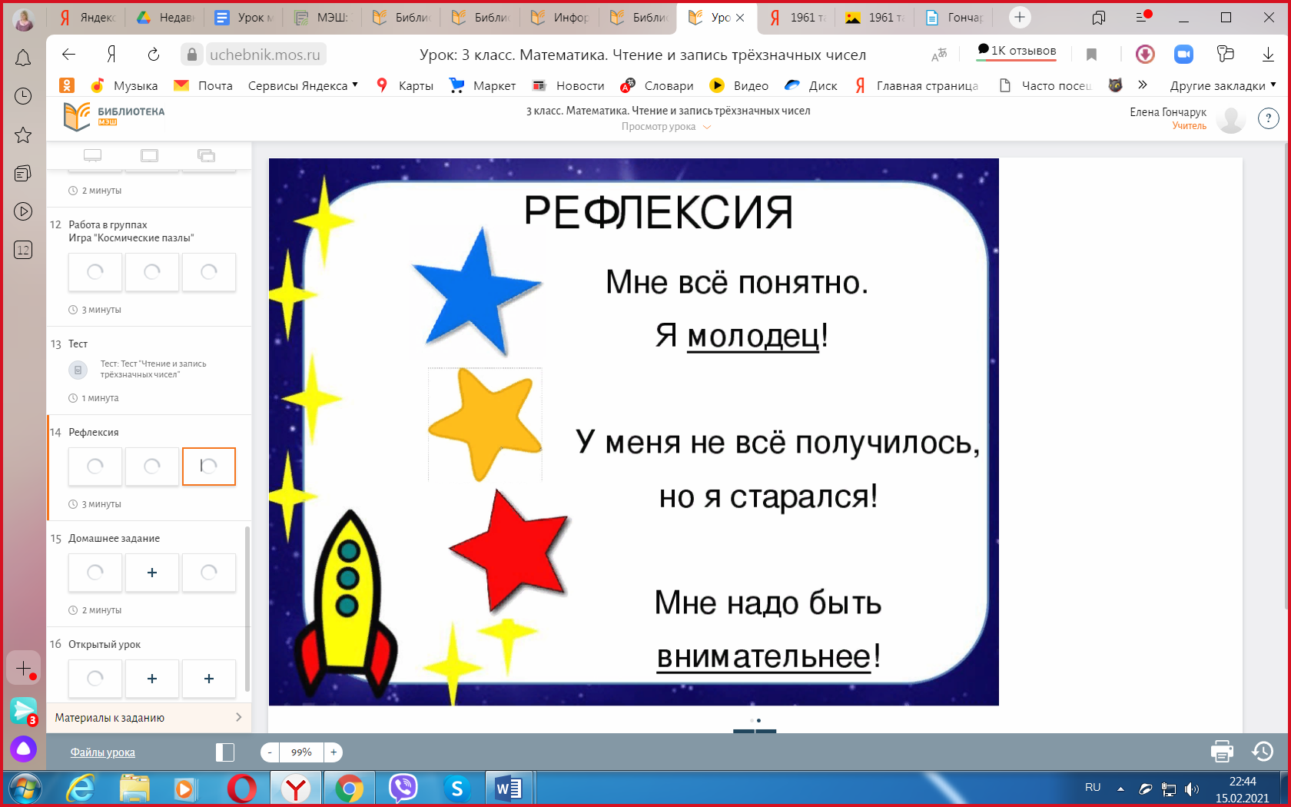This screenshot has width=1291, height=807.
Task: Open browser menu with red dot
Action: (x=1142, y=17)
